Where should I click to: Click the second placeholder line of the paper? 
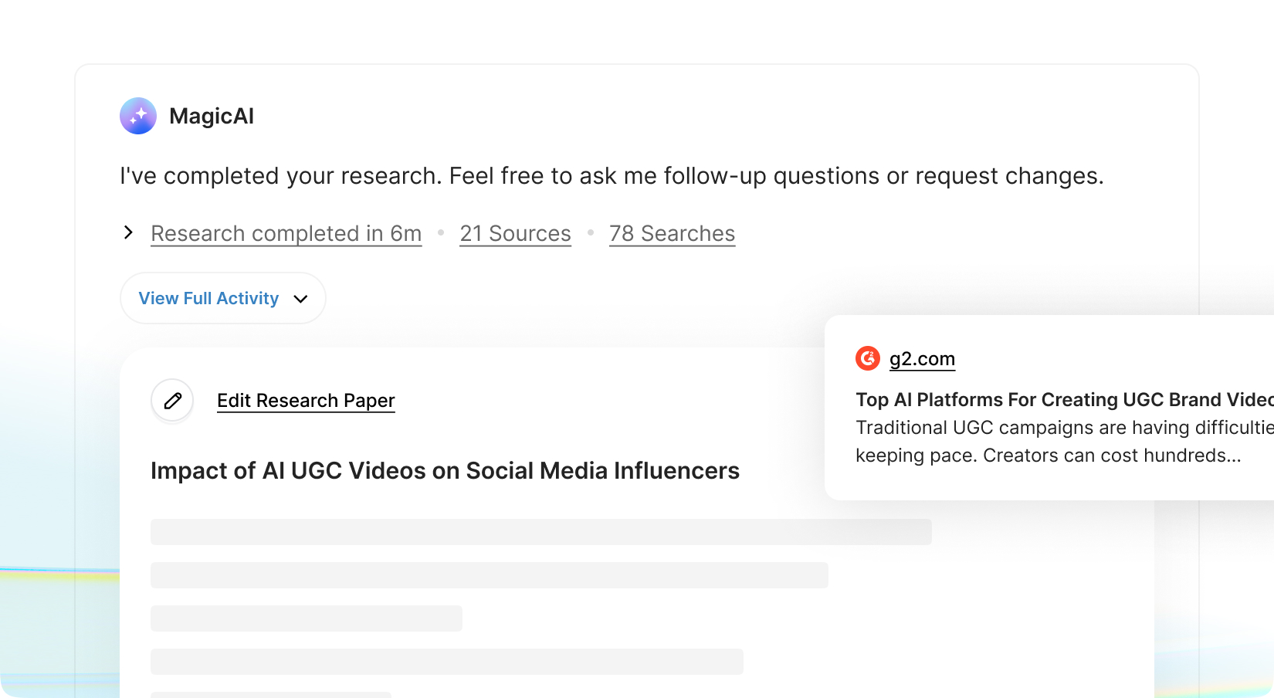(489, 575)
